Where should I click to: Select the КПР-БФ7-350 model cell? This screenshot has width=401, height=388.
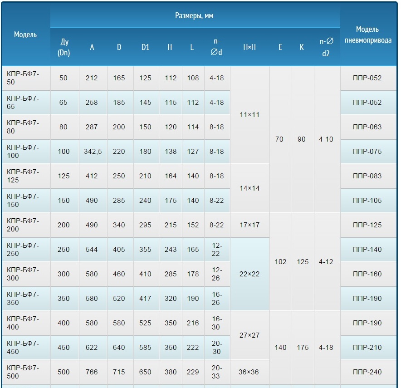tap(26, 299)
